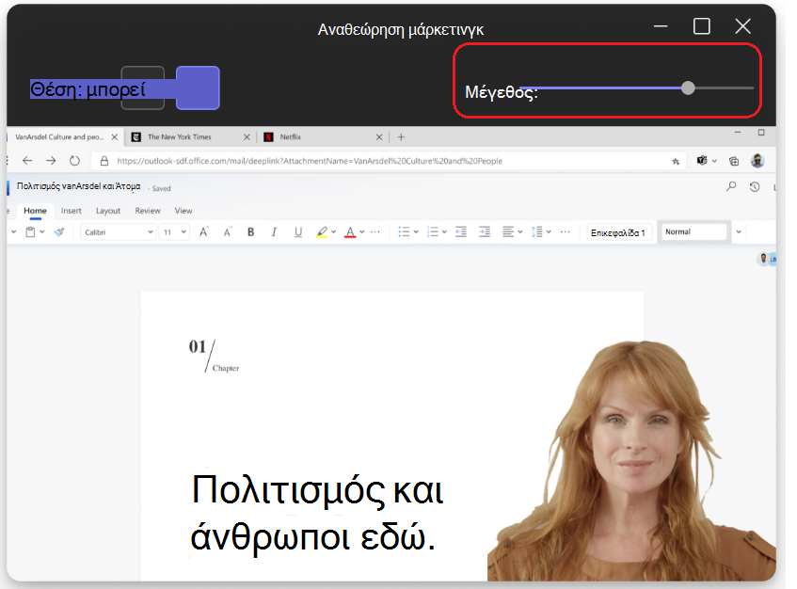
Task: Click the address bar lock icon
Action: pos(104,161)
